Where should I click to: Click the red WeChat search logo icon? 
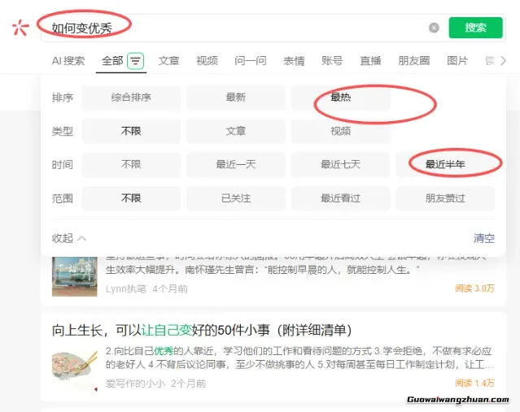point(20,28)
